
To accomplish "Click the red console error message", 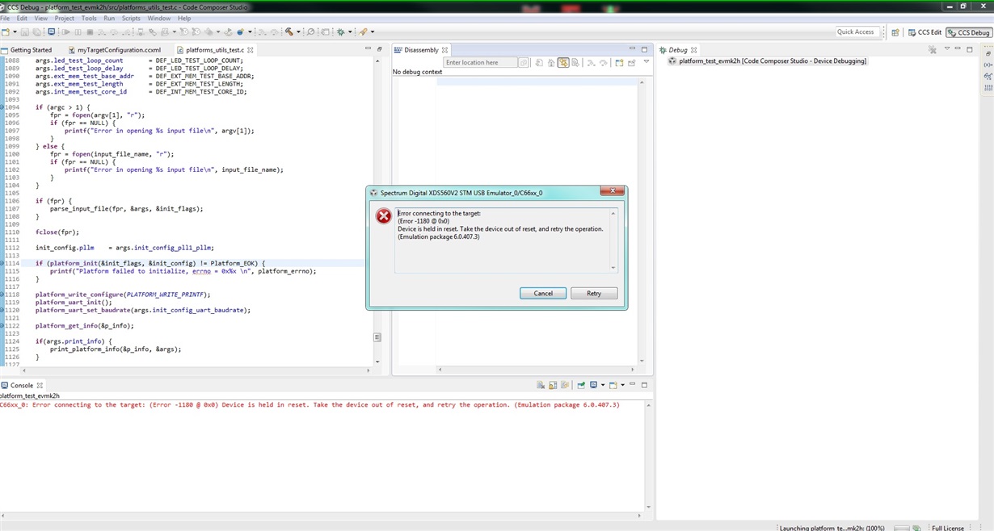I will pos(310,405).
